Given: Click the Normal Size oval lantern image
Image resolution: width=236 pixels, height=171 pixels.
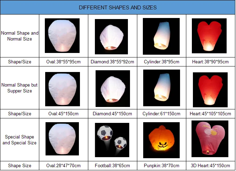Looking at the screenshot, I should (62, 36).
